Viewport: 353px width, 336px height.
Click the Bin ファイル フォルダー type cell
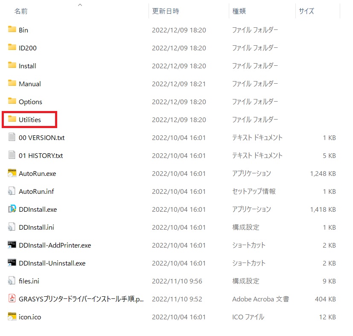(255, 30)
